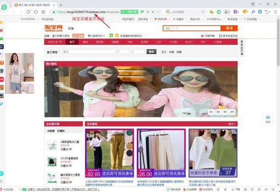Open the browser hamburger menu
This screenshot has height=192, width=280.
(x=275, y=12)
